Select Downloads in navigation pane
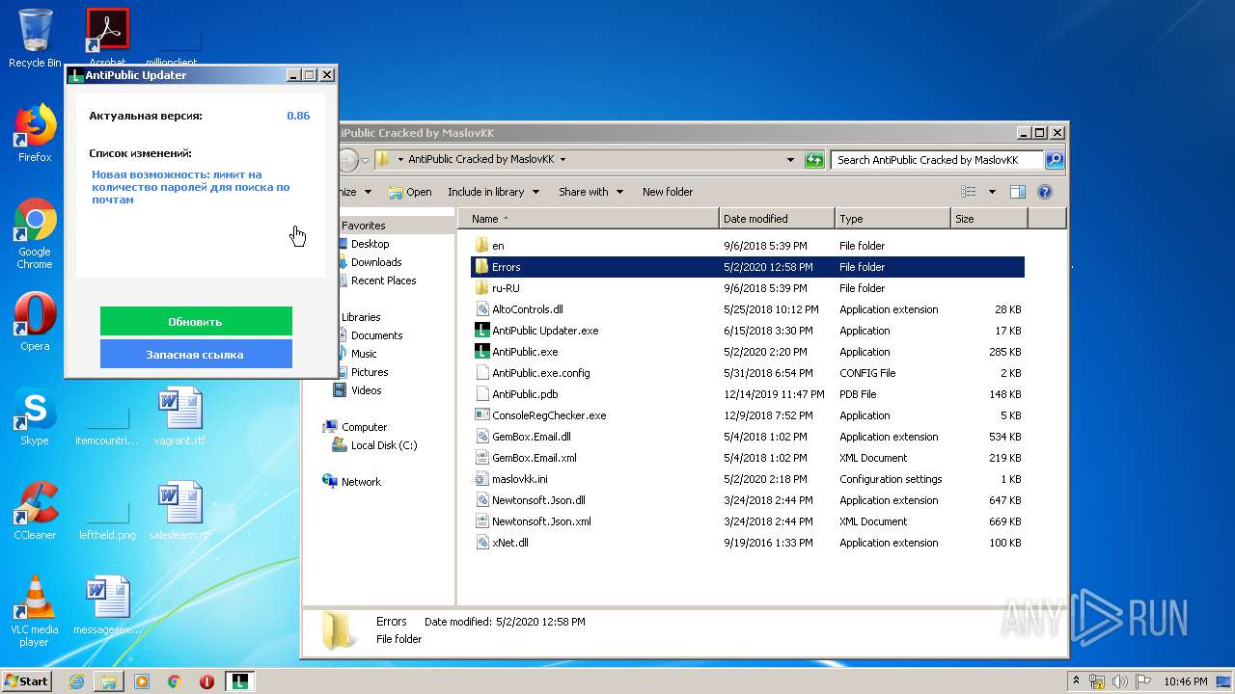This screenshot has height=694, width=1235. 375,262
